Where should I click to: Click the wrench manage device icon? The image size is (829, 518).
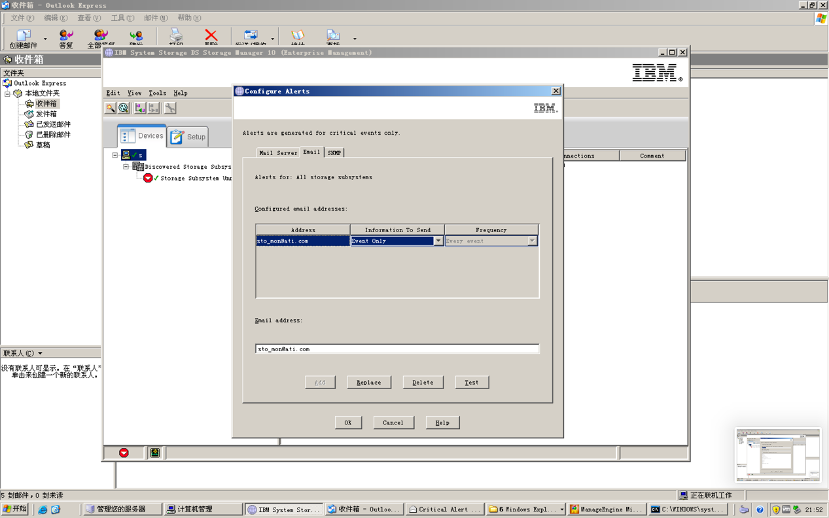coord(170,108)
